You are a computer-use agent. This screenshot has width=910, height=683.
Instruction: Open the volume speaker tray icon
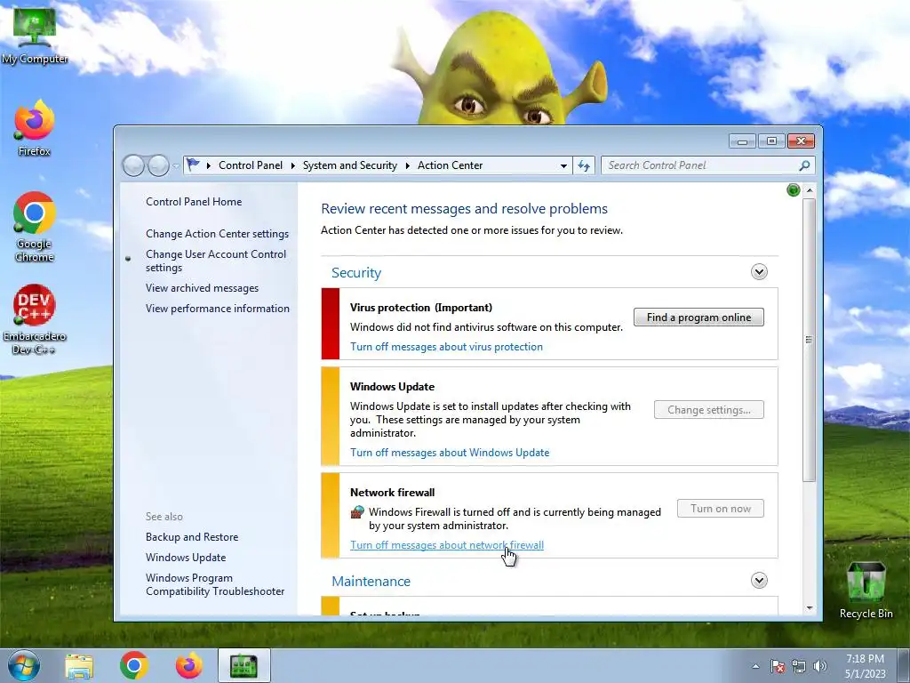click(820, 666)
